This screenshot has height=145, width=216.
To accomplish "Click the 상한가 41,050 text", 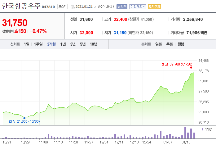I will (x=141, y=19).
